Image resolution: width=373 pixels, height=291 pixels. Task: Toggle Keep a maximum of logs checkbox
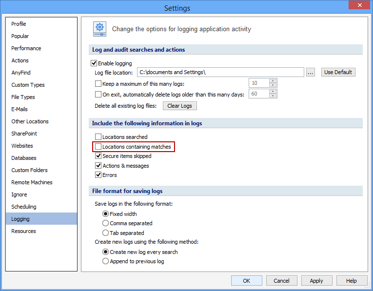98,83
